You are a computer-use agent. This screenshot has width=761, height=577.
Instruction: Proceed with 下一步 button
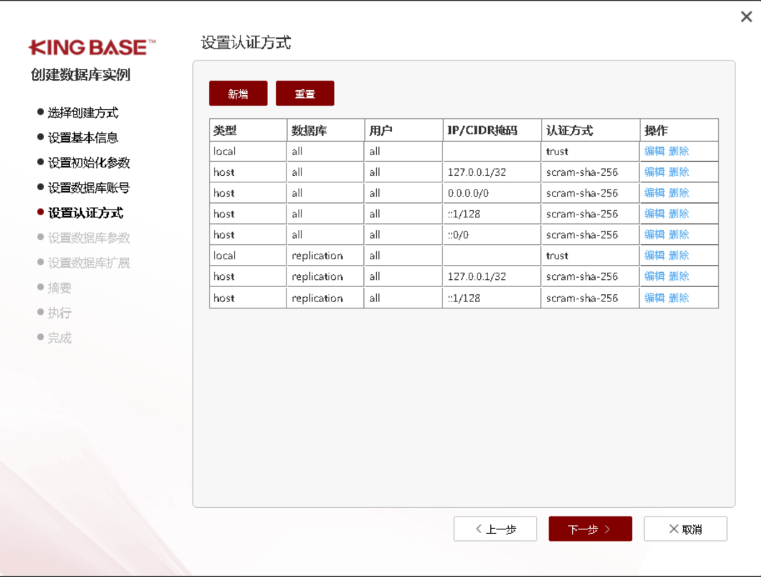point(590,529)
